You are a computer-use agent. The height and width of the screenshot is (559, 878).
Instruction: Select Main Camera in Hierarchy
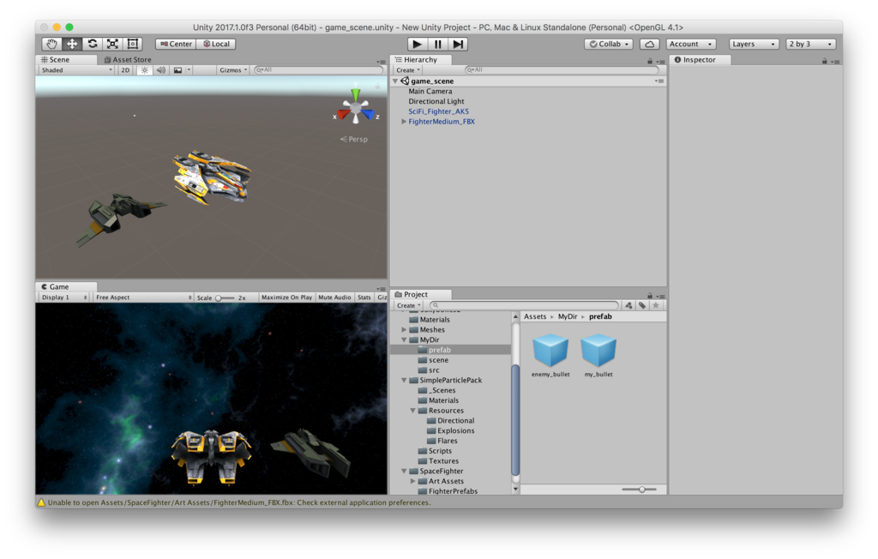430,91
